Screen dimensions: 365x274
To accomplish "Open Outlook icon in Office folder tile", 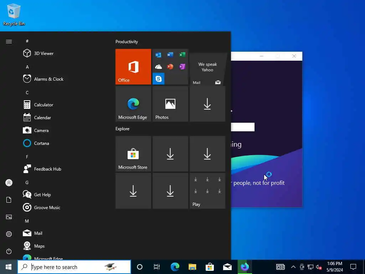I will [159, 55].
